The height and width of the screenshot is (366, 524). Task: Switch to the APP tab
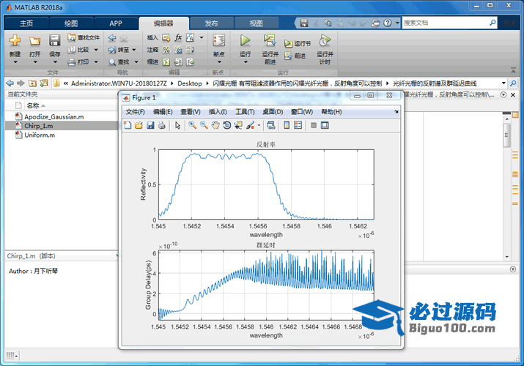point(116,23)
